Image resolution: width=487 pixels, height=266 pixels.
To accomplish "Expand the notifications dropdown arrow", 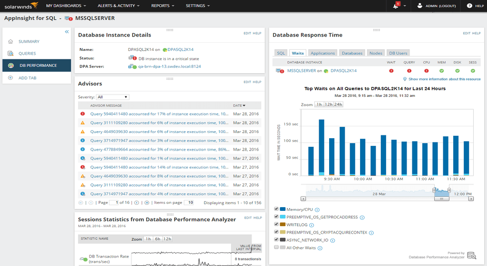I will point(405,6).
